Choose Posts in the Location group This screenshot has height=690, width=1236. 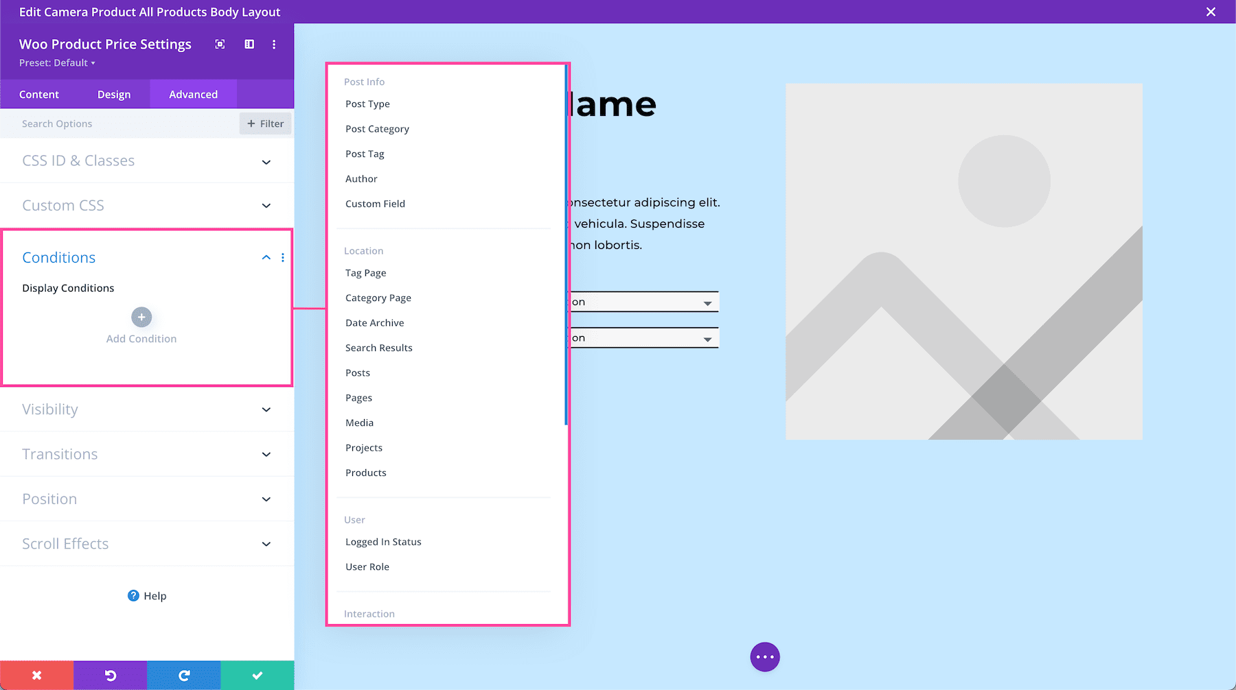(358, 373)
